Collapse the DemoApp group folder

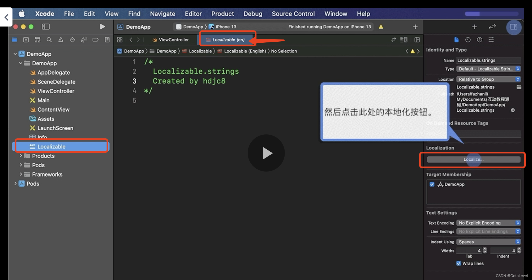tap(20, 63)
